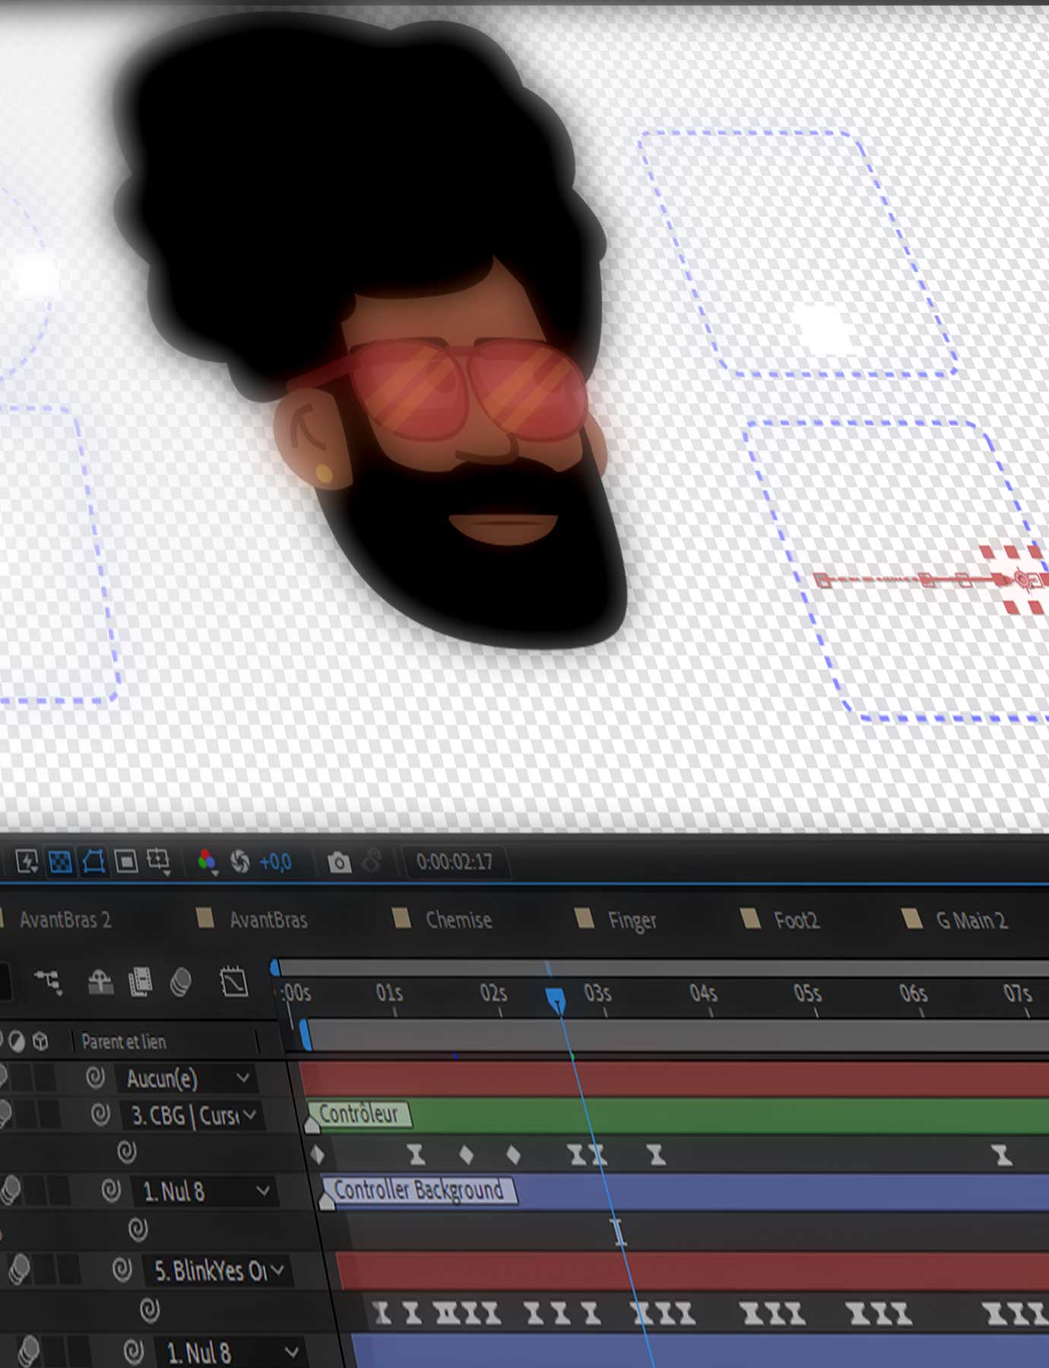The image size is (1049, 1368).
Task: Select first hourglass keyframe on Contrôleur property row
Action: [x=416, y=1155]
